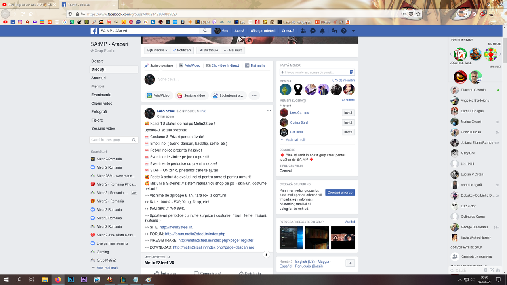Open the Instagram bookmark in bookmarks bar
Image resolution: width=507 pixels, height=285 pixels.
coord(20,22)
